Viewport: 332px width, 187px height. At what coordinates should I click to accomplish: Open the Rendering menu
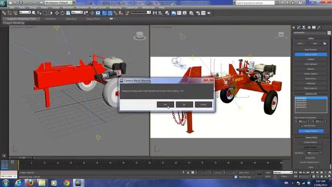point(115,7)
